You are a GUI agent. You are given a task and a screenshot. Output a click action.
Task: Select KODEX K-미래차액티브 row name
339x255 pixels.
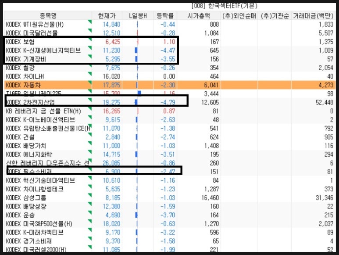35,232
